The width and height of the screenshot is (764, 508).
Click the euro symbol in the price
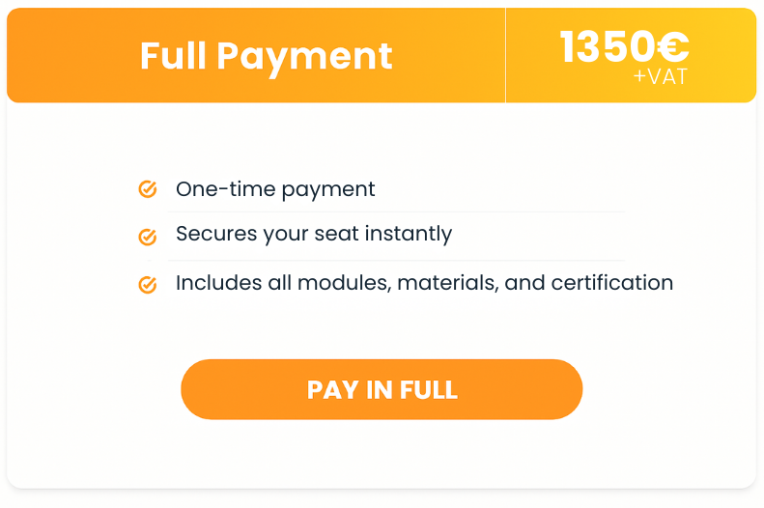point(672,47)
